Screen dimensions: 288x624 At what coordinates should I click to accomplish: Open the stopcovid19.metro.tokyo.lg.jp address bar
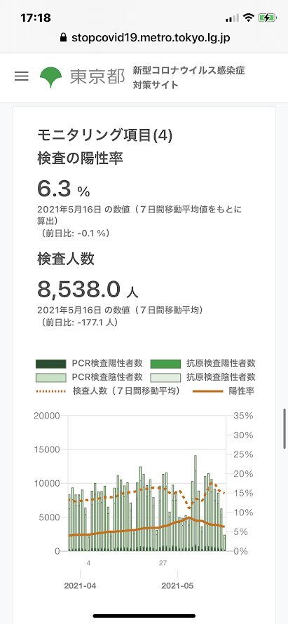click(145, 38)
